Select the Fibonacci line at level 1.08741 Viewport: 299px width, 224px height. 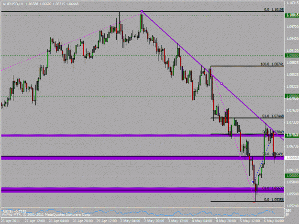point(247,66)
